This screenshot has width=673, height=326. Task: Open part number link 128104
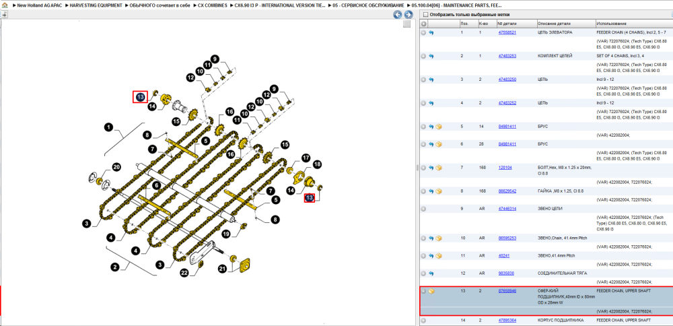[505, 168]
